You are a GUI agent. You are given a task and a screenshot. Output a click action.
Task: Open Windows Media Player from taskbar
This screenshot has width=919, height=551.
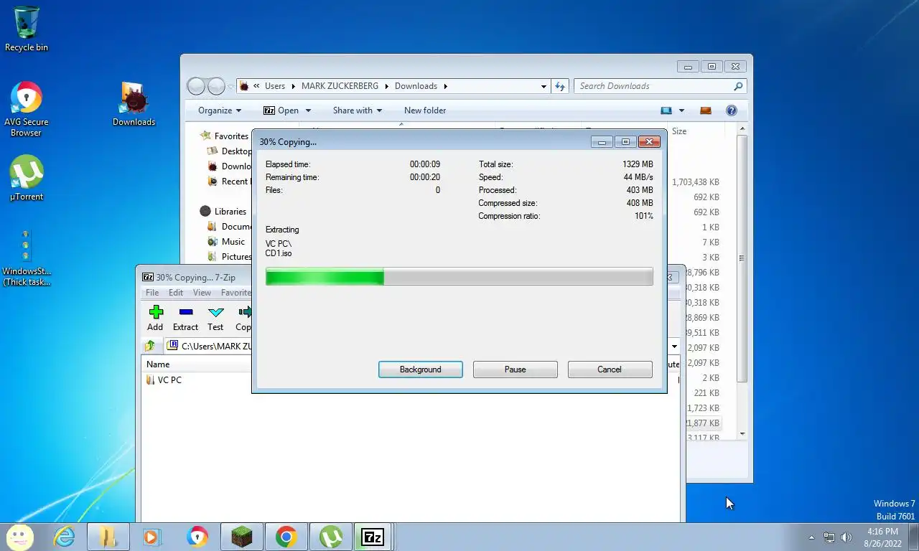(152, 537)
